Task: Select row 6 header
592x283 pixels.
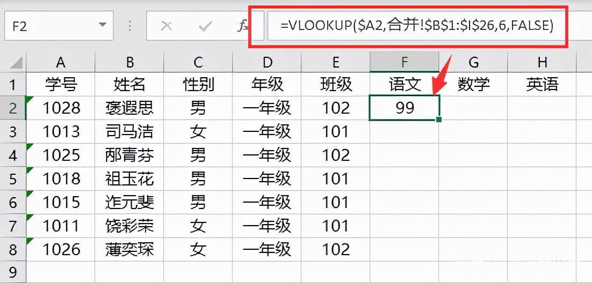Action: (13, 203)
